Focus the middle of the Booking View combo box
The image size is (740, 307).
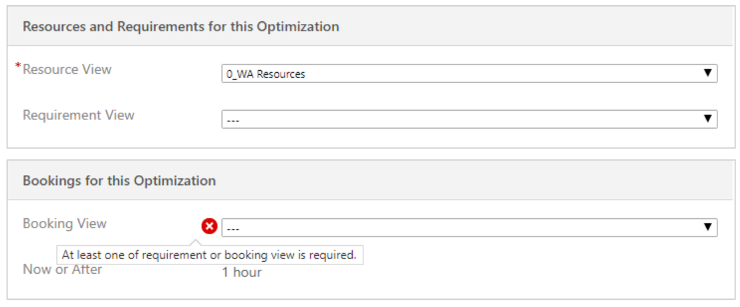pyautogui.click(x=468, y=227)
